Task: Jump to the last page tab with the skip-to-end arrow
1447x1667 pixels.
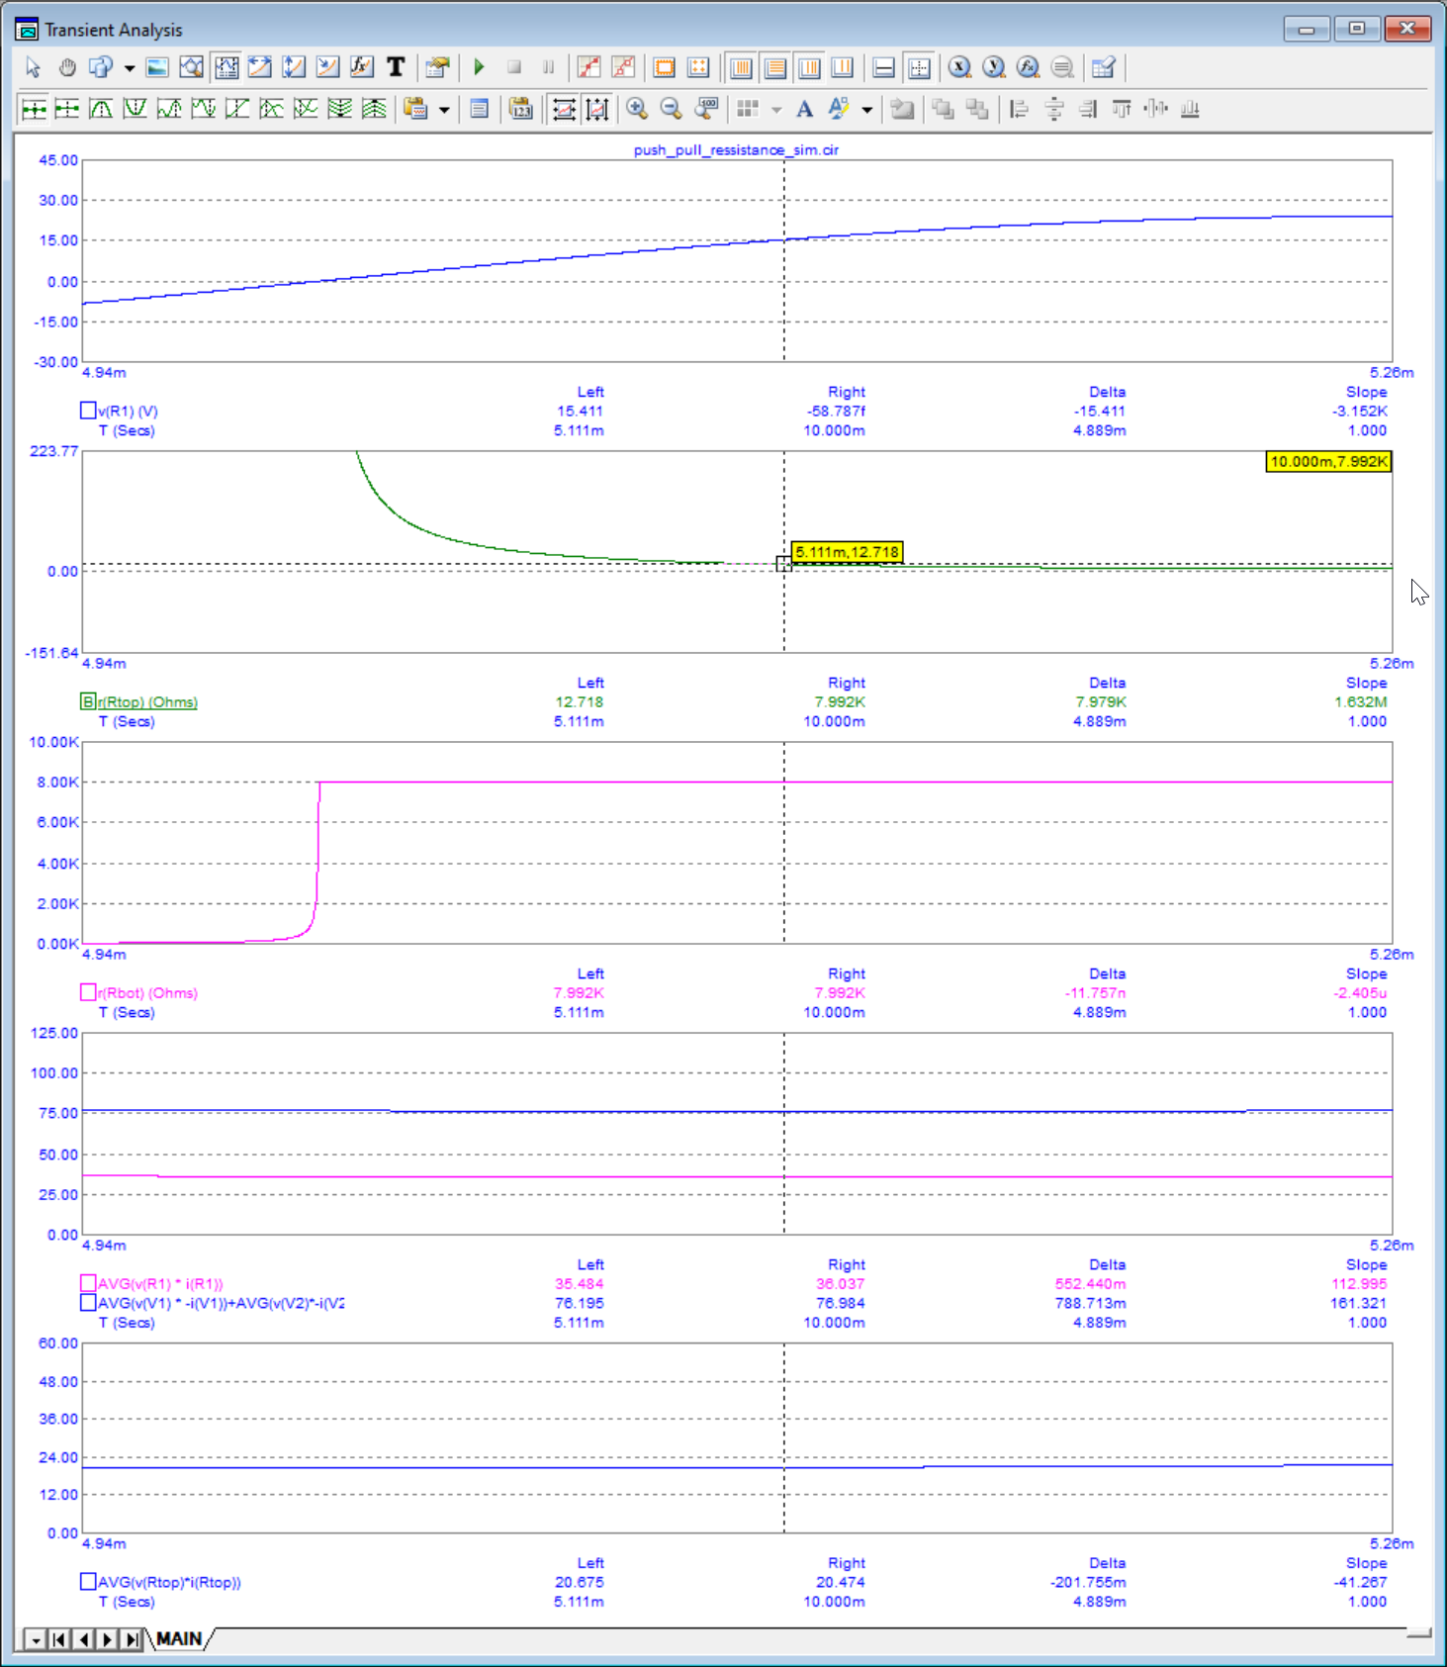Action: pos(131,1639)
